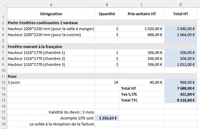Select row 6 header

[x=3, y=46]
